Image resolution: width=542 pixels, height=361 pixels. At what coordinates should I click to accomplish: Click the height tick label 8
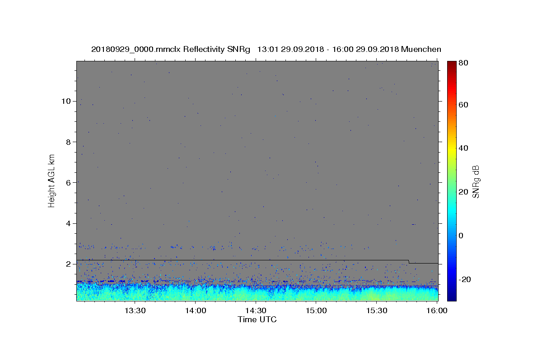coord(69,142)
